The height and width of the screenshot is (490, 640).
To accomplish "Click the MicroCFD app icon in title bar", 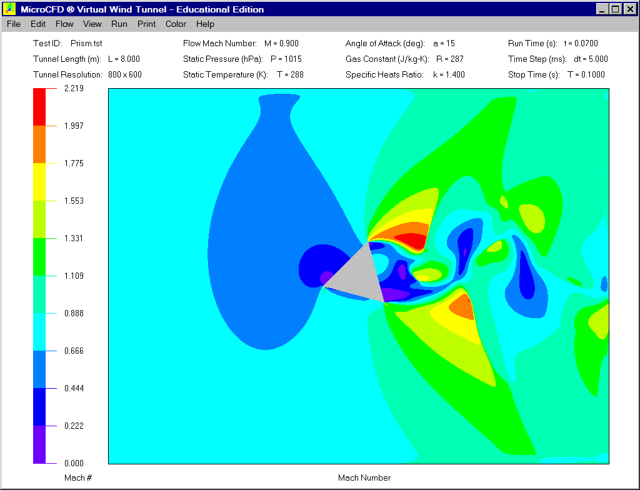I will click(x=10, y=9).
